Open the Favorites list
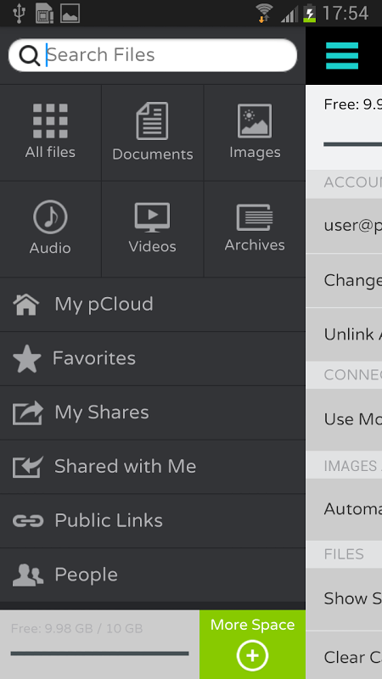The height and width of the screenshot is (679, 382). tap(153, 358)
